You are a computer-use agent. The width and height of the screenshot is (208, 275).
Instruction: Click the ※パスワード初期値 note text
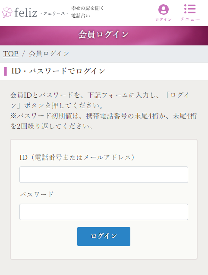coord(104,121)
